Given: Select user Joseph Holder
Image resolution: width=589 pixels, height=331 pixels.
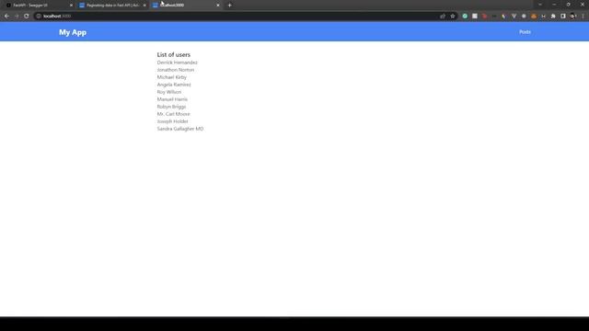Looking at the screenshot, I should 172,121.
